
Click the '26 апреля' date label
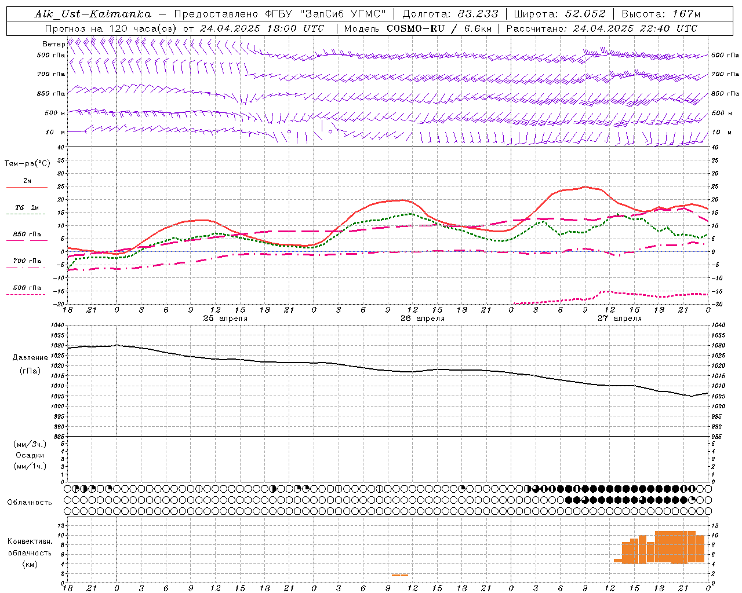point(423,319)
